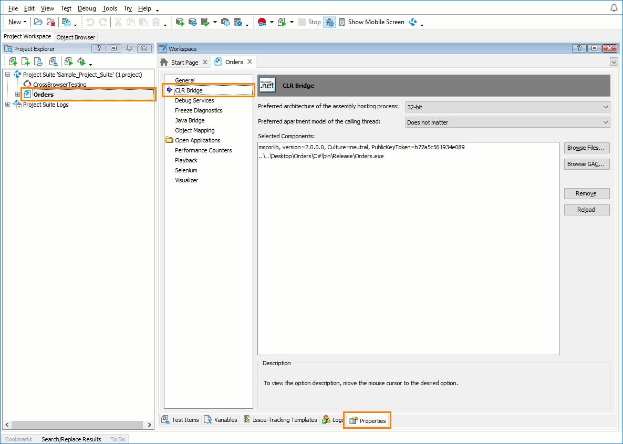Click the Browse Files button
Image resolution: width=623 pixels, height=444 pixels.
coord(586,148)
